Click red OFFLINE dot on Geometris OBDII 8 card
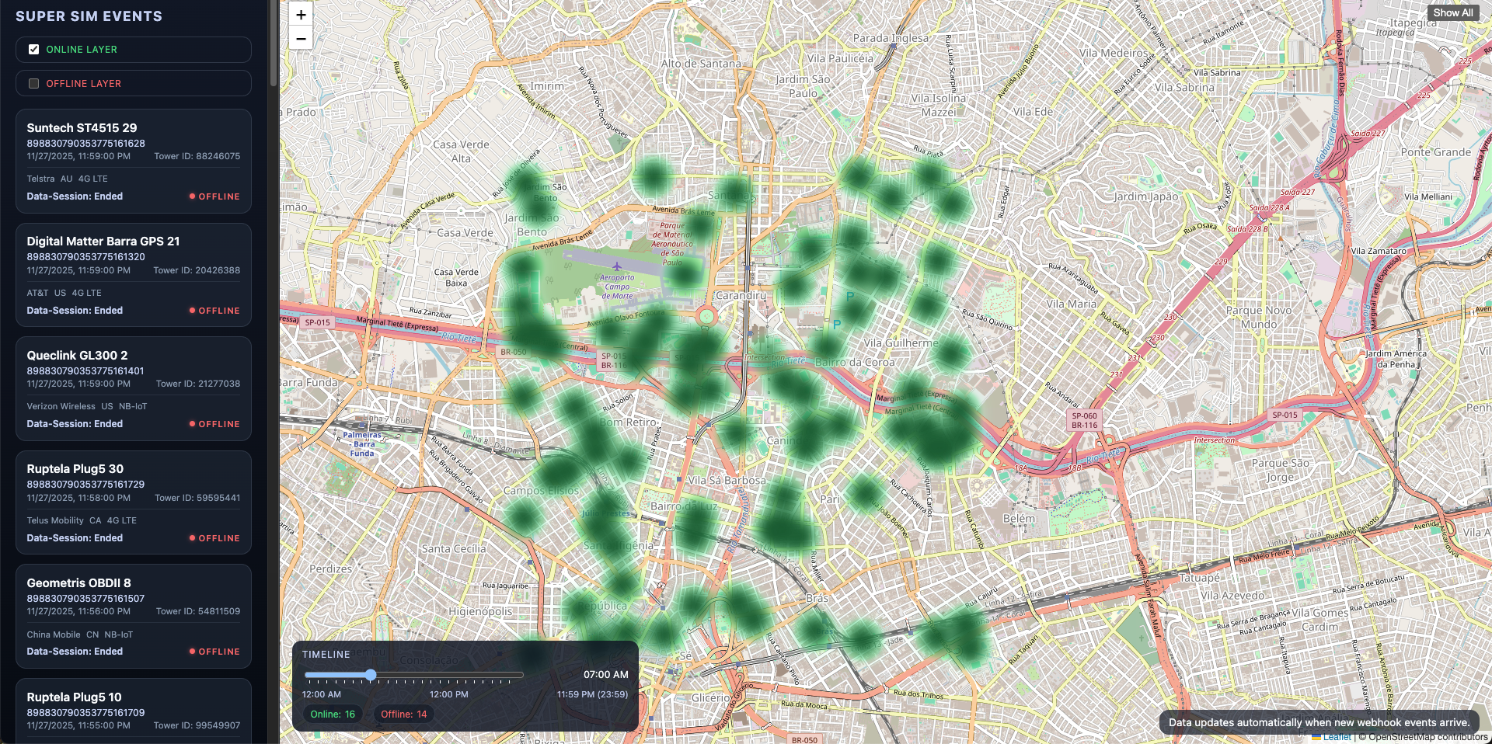1492x744 pixels. (192, 652)
